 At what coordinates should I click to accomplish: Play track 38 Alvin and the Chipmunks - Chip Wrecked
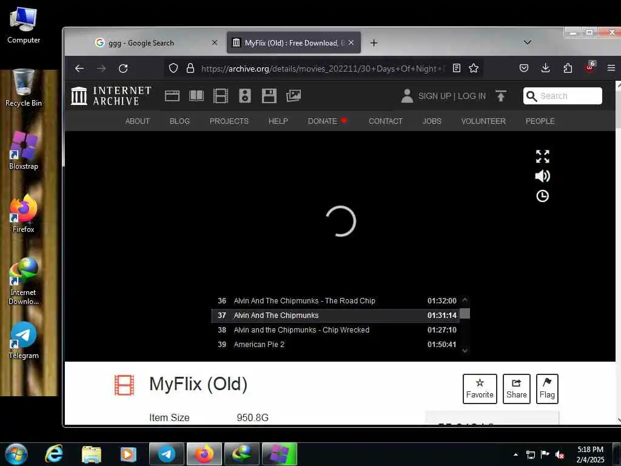click(337, 329)
